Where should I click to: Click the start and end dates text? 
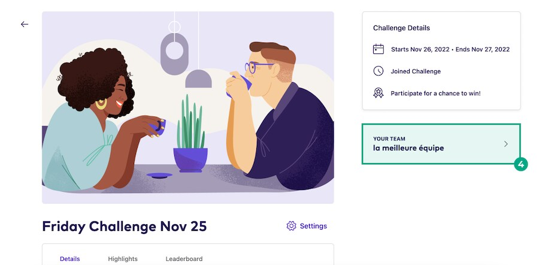pos(450,49)
